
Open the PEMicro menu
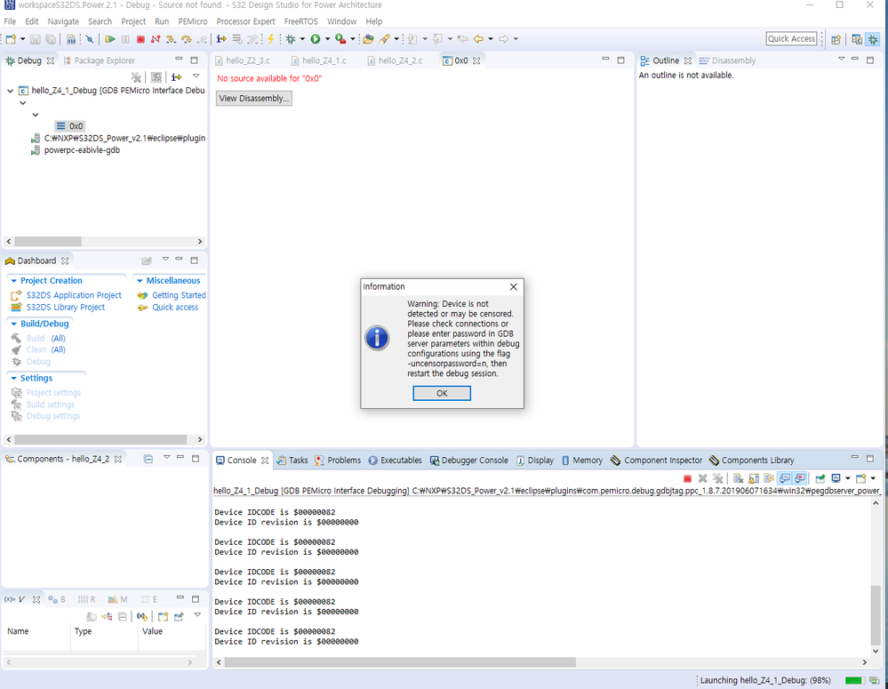(193, 21)
